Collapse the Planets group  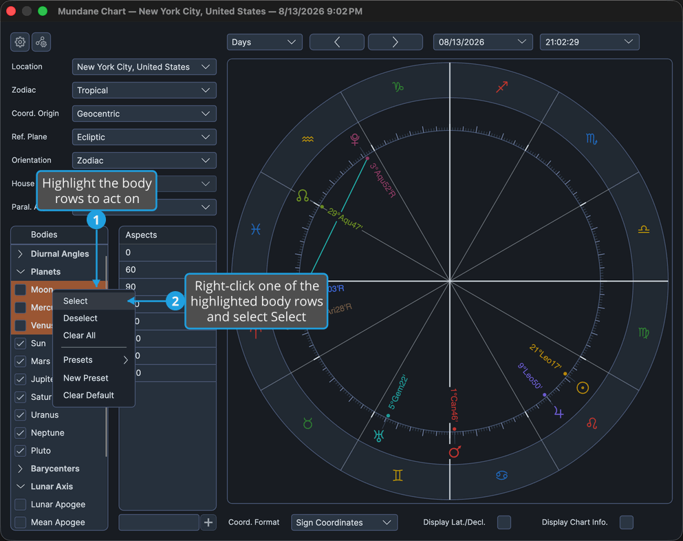20,272
